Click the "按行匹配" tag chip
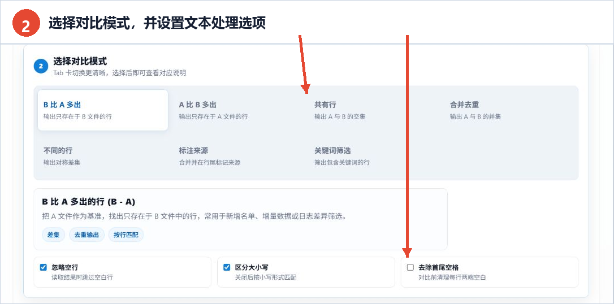This screenshot has height=304, width=614. point(126,234)
